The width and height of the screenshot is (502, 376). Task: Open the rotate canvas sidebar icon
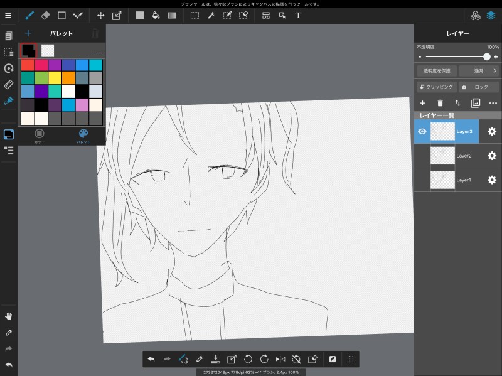(9, 68)
